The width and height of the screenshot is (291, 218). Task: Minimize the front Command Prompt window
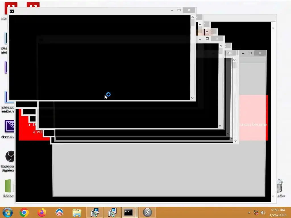(x=172, y=10)
